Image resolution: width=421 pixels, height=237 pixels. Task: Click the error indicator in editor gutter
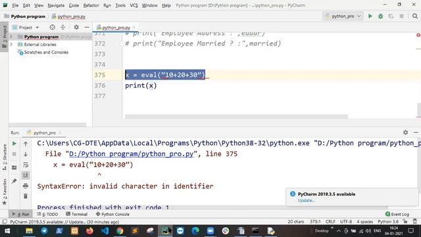pos(418,35)
